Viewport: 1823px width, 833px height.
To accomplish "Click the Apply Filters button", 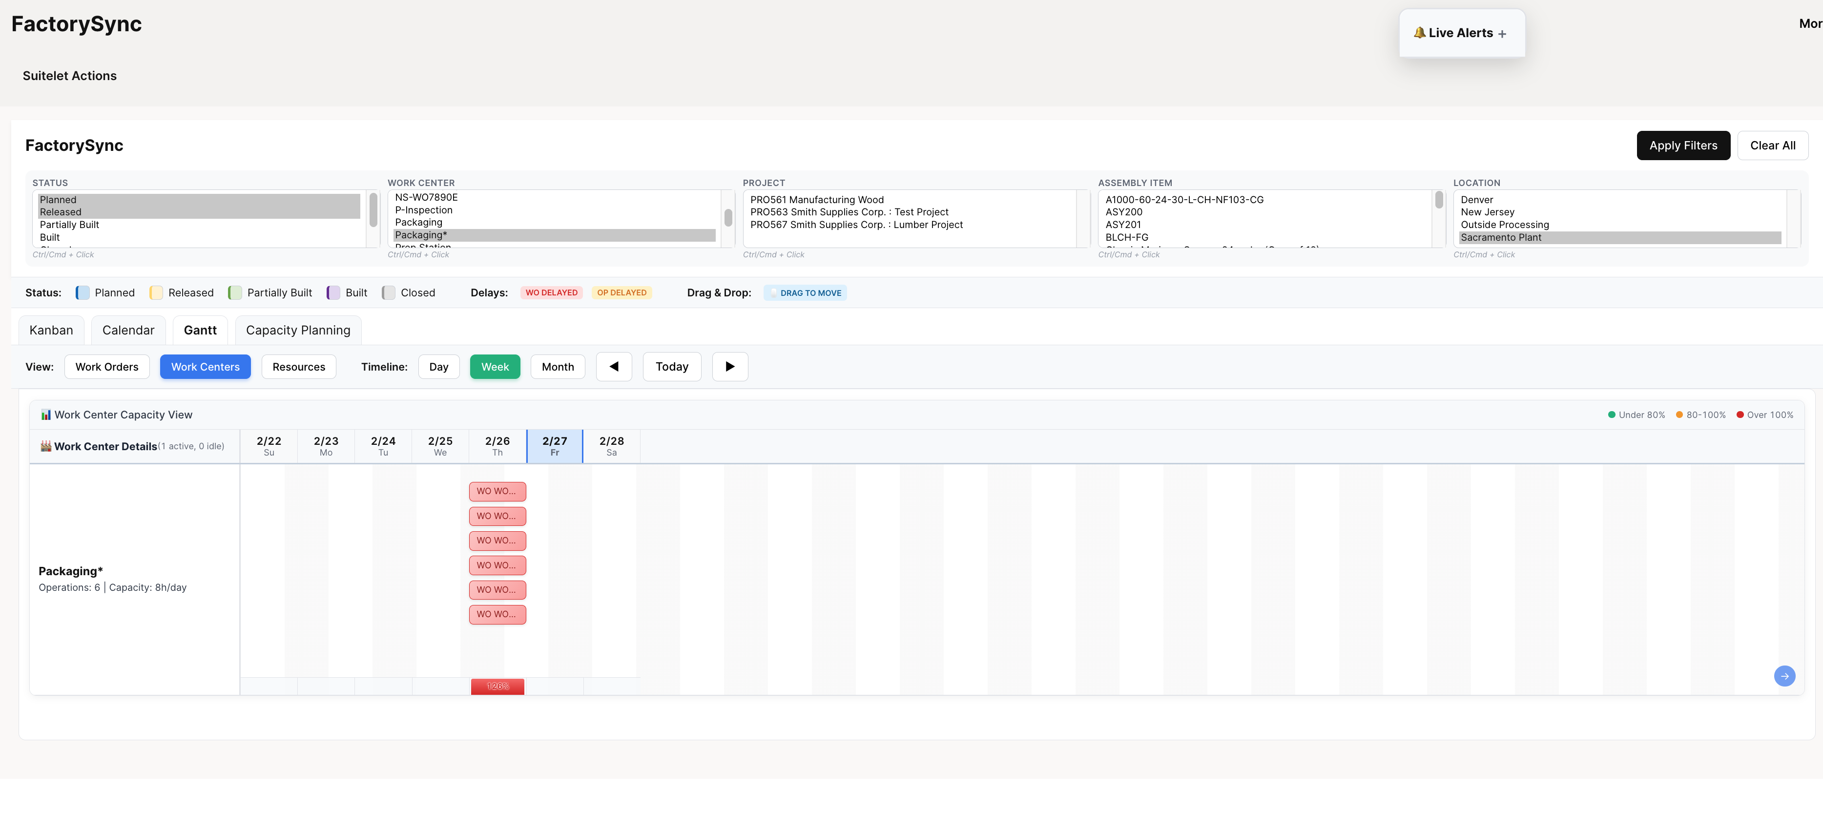I will pyautogui.click(x=1683, y=145).
